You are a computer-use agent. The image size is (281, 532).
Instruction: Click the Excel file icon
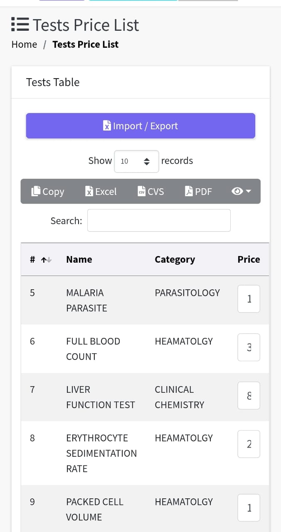click(89, 191)
